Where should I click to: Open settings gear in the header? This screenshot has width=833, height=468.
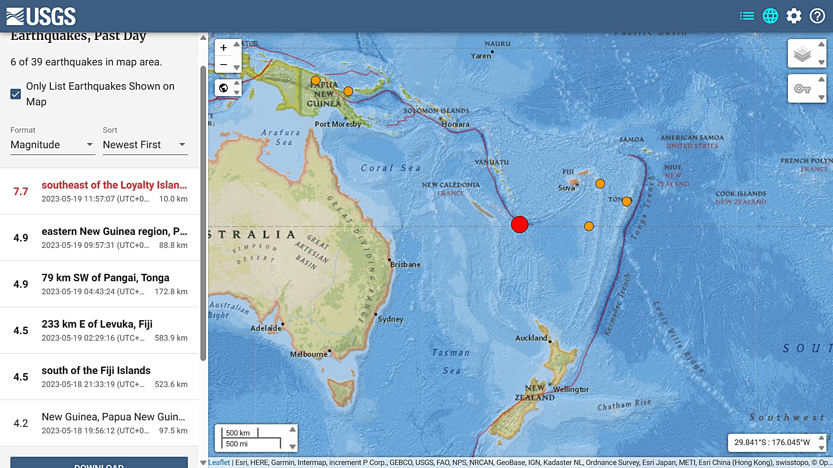[794, 16]
